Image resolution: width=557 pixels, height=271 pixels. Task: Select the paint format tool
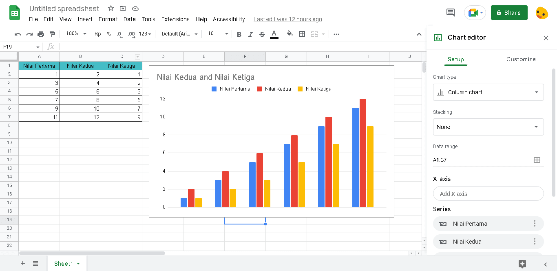(52, 34)
